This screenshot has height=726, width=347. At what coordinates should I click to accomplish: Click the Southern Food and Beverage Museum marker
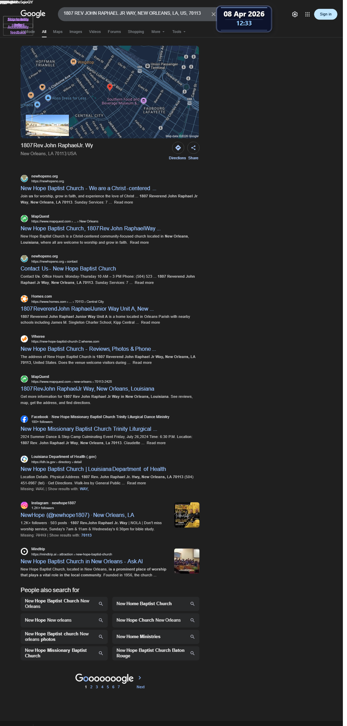pyautogui.click(x=144, y=101)
